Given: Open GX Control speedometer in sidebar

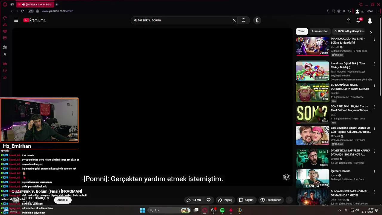Looking at the screenshot, I should (5, 18).
